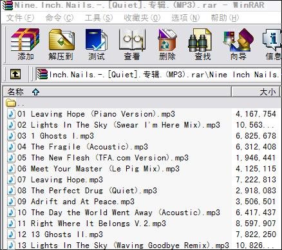Click size value 7,222,813
282x250 pixels.
click(x=256, y=180)
